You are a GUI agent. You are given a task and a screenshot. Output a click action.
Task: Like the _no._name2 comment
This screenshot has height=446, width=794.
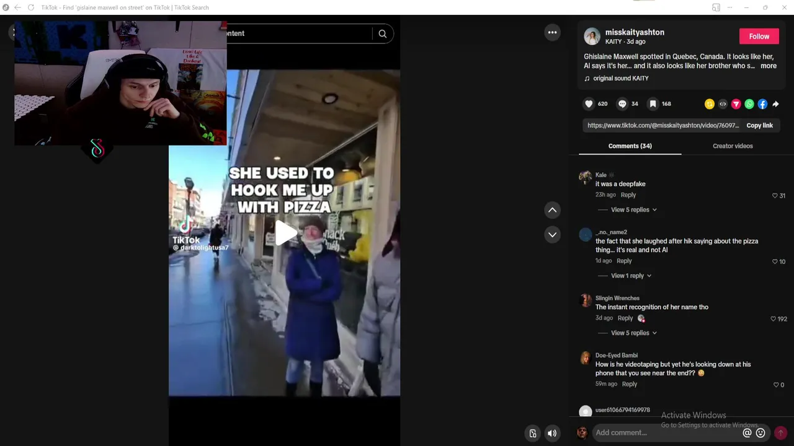775,262
